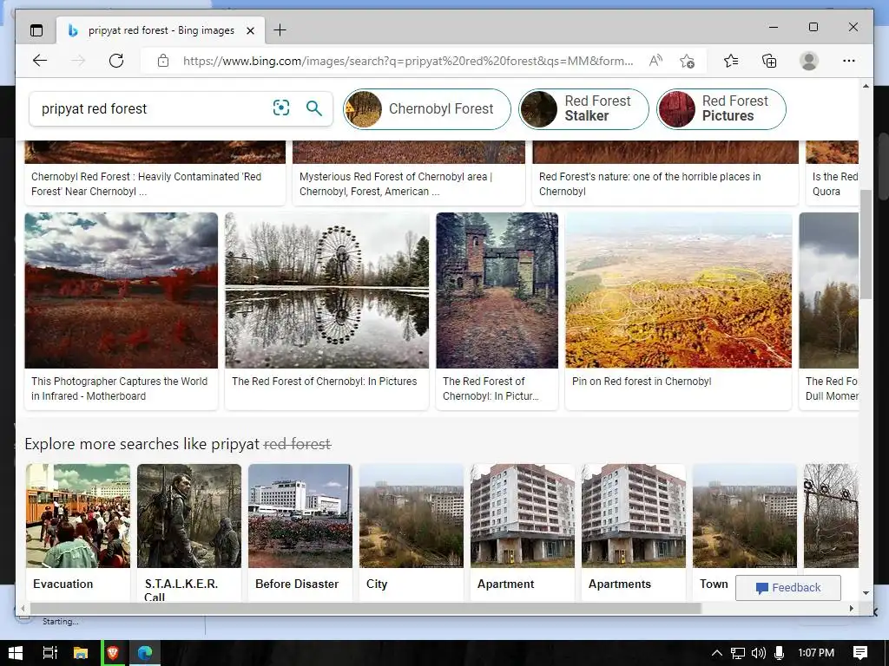
Task: Explore the Apartment related search
Action: 523,532
